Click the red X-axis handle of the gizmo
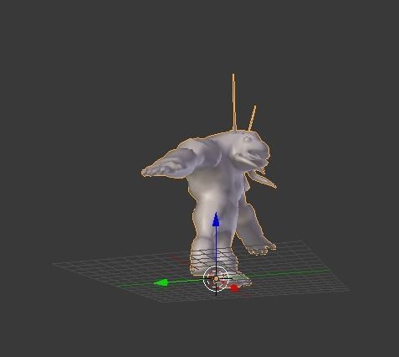This screenshot has width=399, height=357. pyautogui.click(x=234, y=288)
